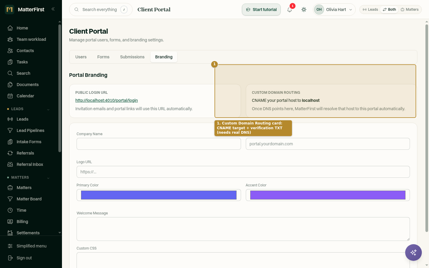Click the OH avatar badge
This screenshot has height=268, width=429.
tap(319, 10)
